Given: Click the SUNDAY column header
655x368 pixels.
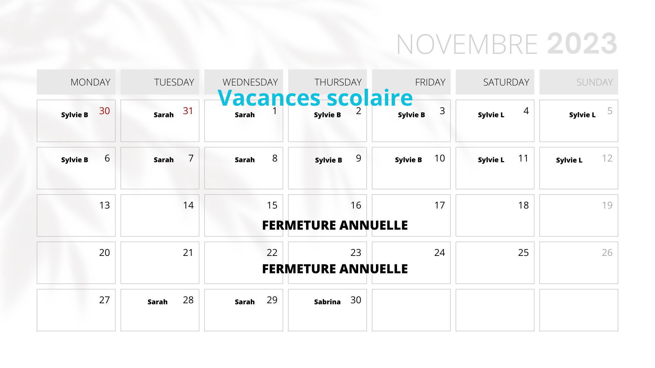Looking at the screenshot, I should click(579, 82).
